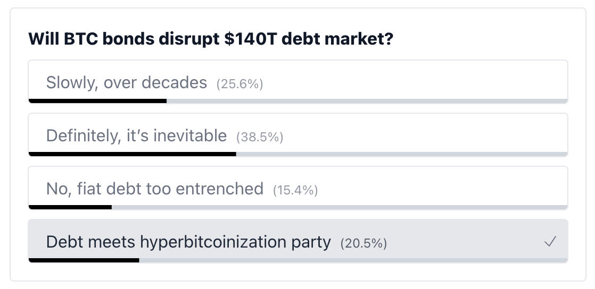595x289 pixels.
Task: Select the "Slowly, over decades" poll option
Action: tap(126, 83)
